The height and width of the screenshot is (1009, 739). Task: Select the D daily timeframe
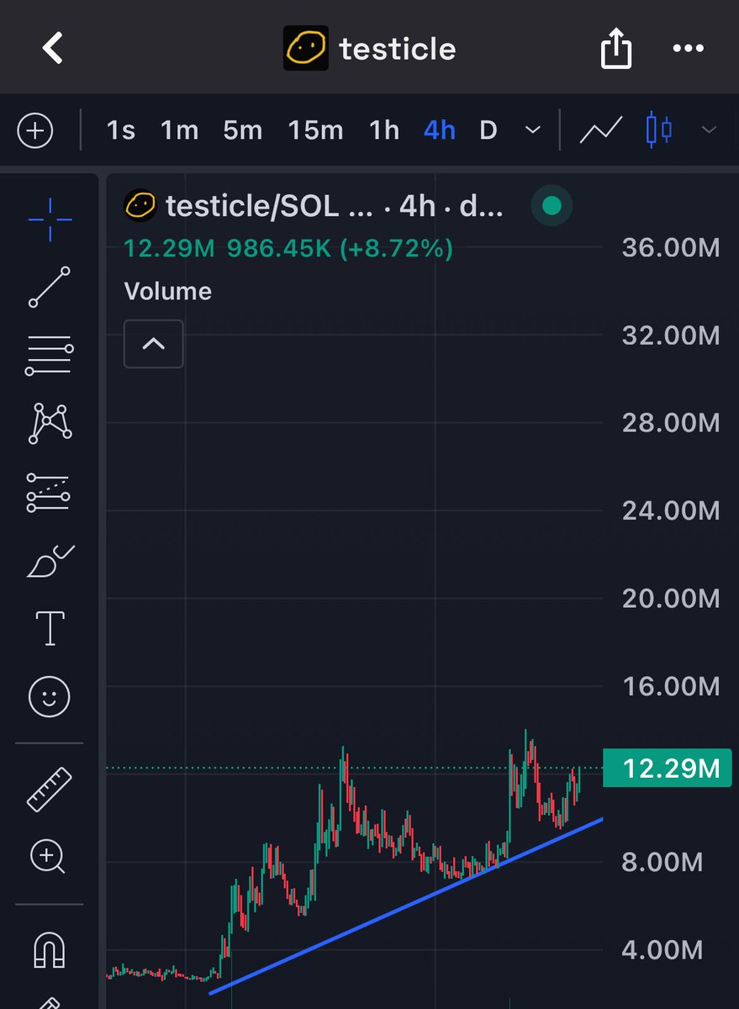point(488,131)
